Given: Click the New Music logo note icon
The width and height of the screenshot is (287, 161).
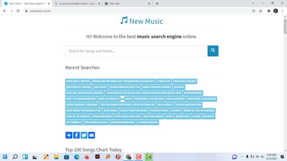Looking at the screenshot, I should (124, 20).
